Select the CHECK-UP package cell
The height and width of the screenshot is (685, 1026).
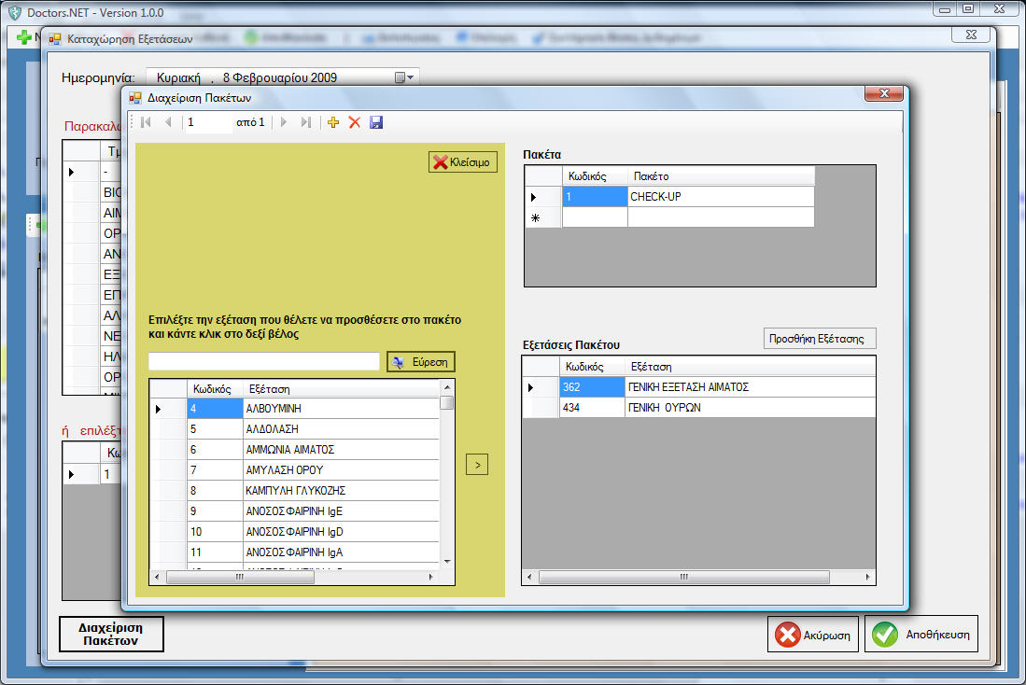pos(721,196)
